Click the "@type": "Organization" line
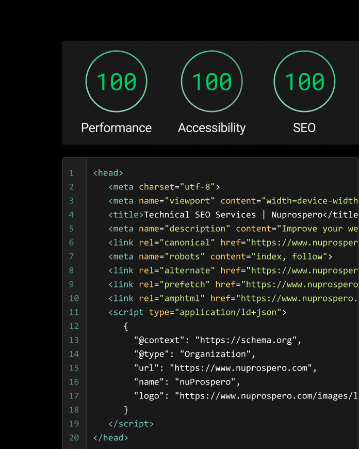Screen dimensions: 359x449 coord(194,354)
